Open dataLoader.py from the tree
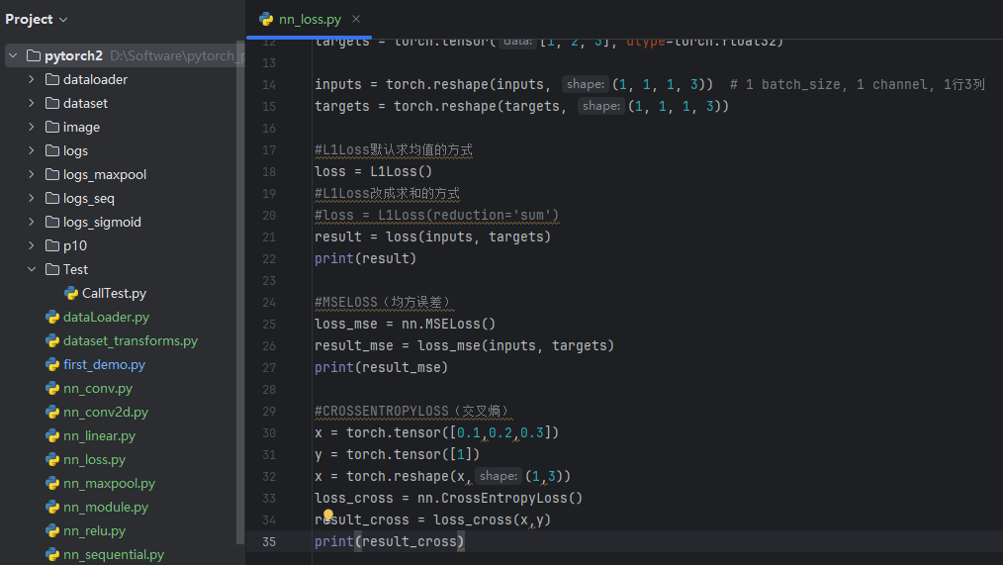1003x565 pixels. coord(106,317)
